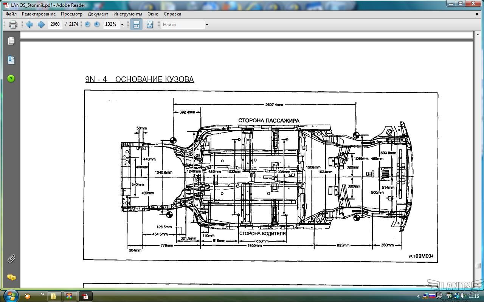The width and height of the screenshot is (484, 302).
Task: Click the Найти search field
Action: pos(183,25)
